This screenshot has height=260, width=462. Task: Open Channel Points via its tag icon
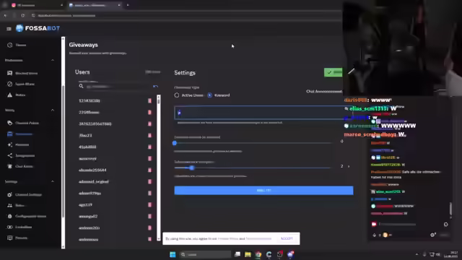9,123
